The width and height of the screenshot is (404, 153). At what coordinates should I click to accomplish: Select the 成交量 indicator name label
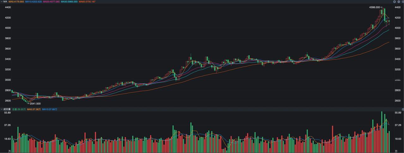point(7,109)
